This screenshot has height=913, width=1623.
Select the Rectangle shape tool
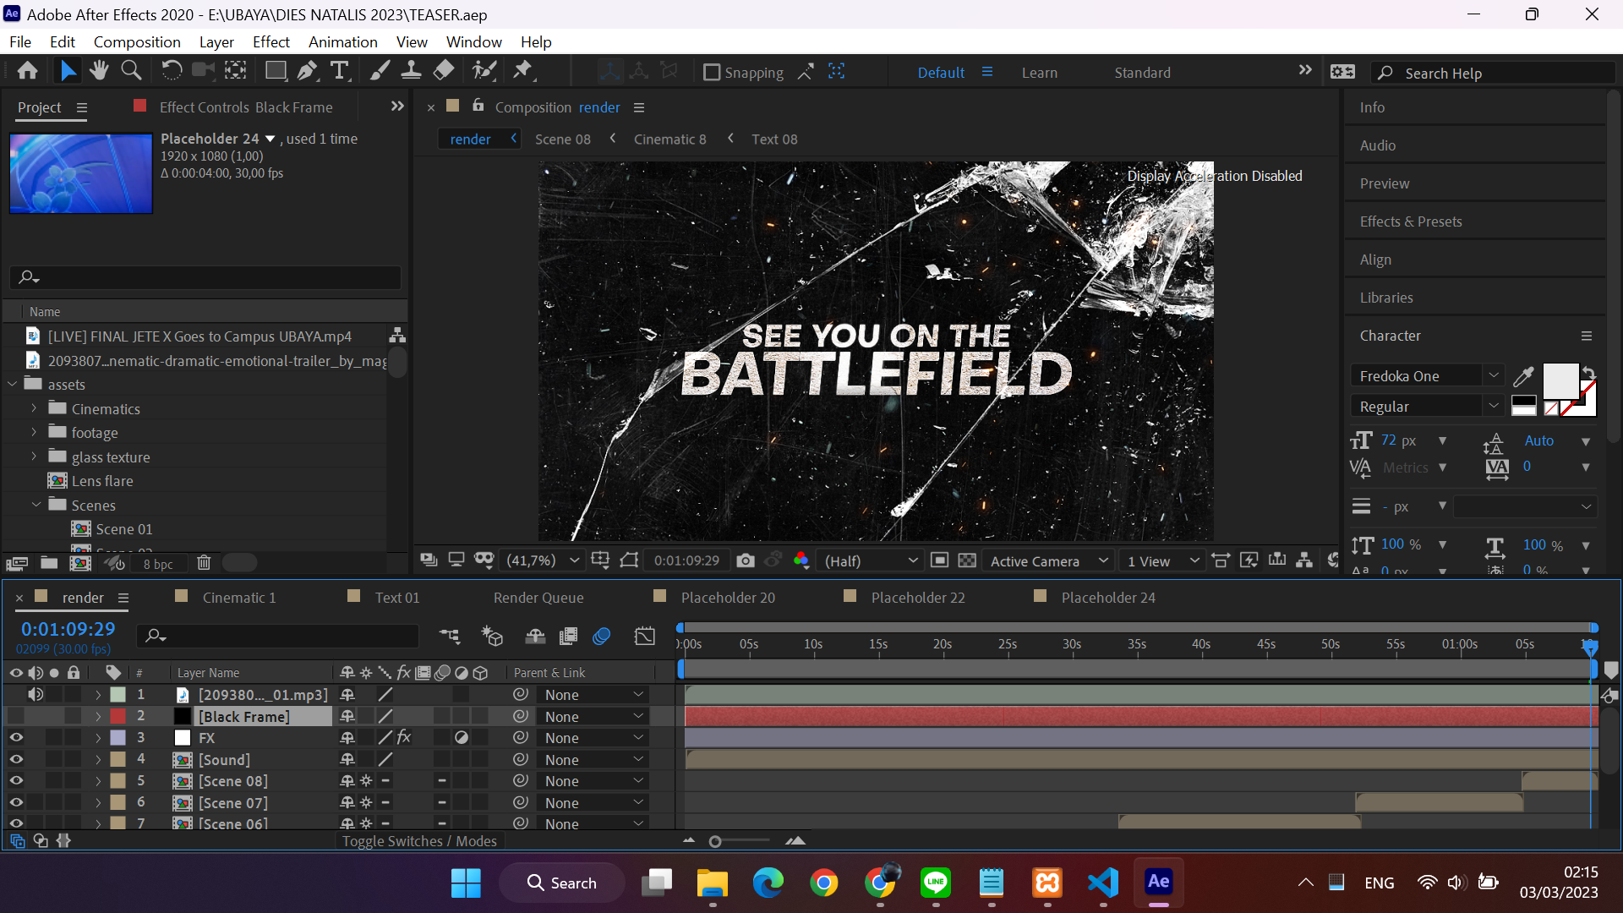click(x=276, y=71)
